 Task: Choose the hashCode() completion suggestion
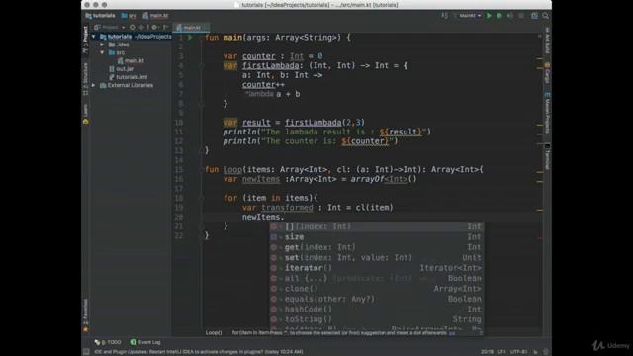click(377, 310)
